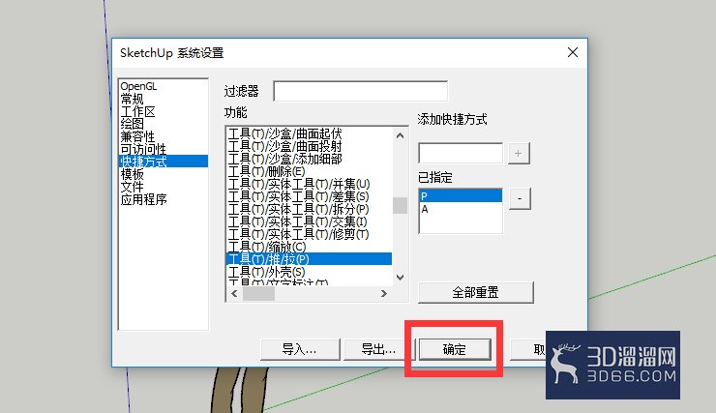Click the 添加快捷方式 shortcut input box
The image size is (716, 413).
coord(461,153)
